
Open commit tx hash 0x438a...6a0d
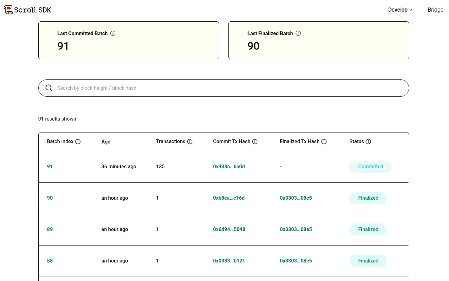coord(229,167)
